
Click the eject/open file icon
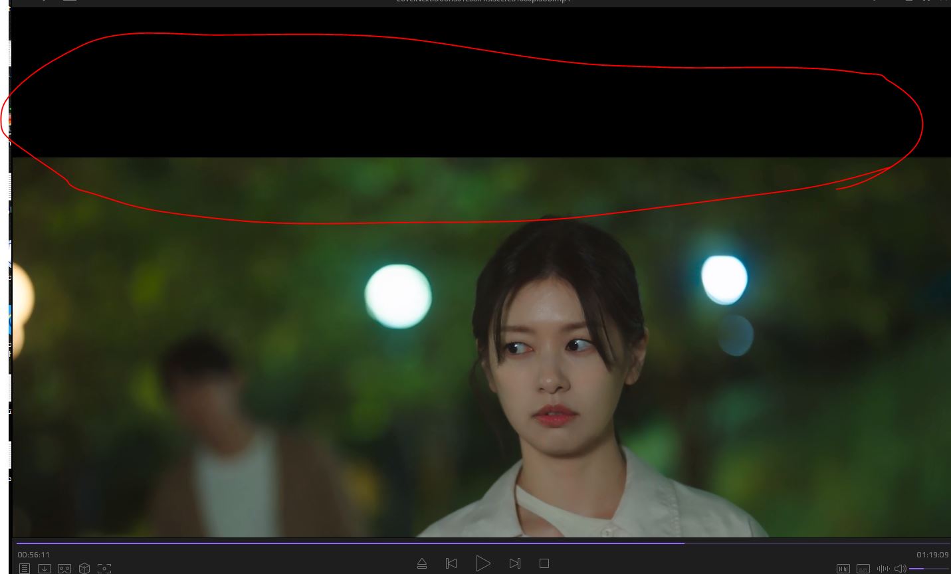[x=421, y=563]
